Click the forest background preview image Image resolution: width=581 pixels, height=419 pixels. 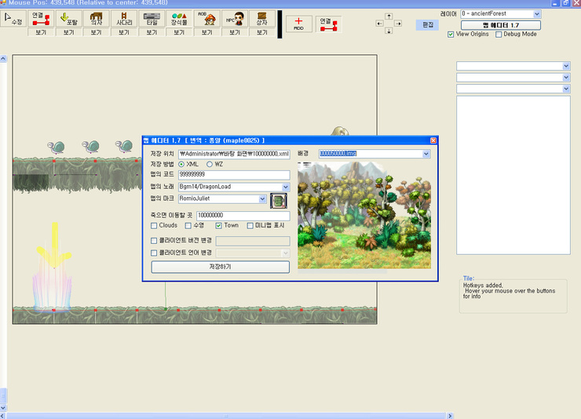point(364,215)
